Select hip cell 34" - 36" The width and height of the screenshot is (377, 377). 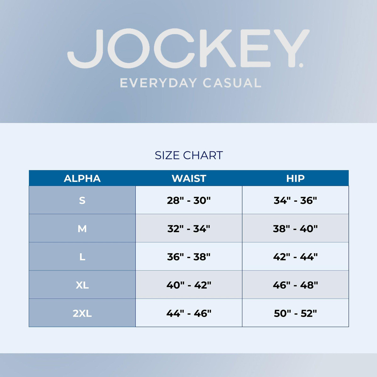tap(295, 200)
